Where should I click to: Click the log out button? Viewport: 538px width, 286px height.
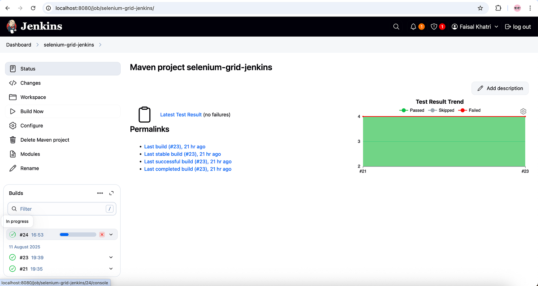coord(518,27)
